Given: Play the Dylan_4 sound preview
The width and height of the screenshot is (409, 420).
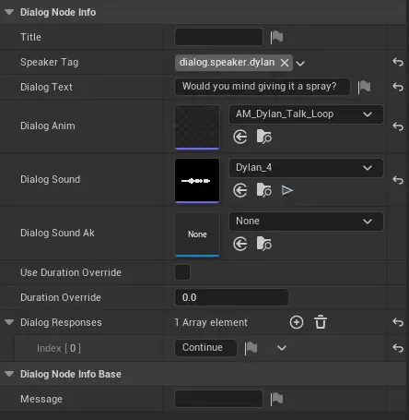Looking at the screenshot, I should [287, 190].
